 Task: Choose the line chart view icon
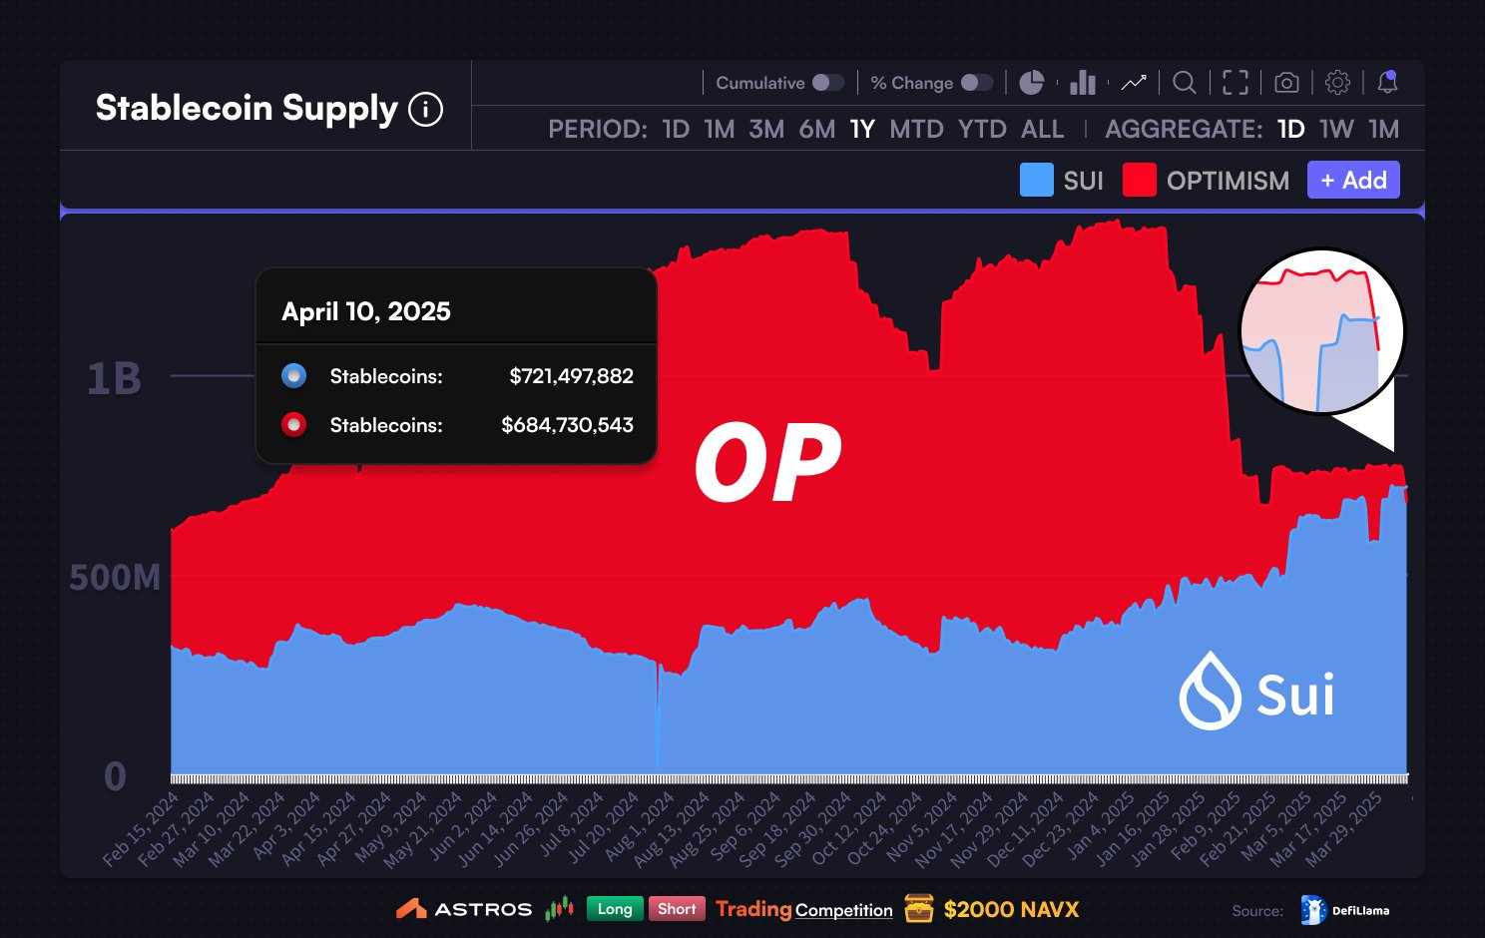[1134, 83]
